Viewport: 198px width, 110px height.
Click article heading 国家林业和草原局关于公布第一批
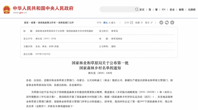pyautogui.click(x=100, y=63)
